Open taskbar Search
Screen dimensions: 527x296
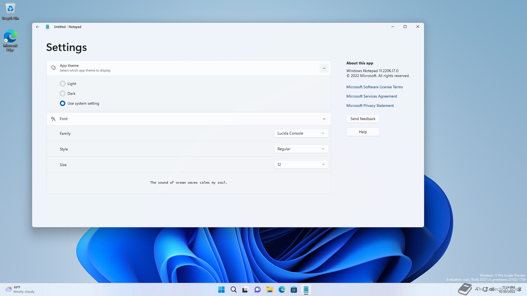coord(233,290)
